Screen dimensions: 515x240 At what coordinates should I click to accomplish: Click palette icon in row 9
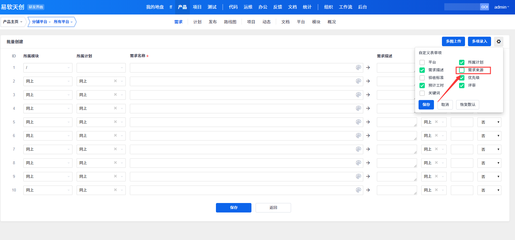coord(359,176)
